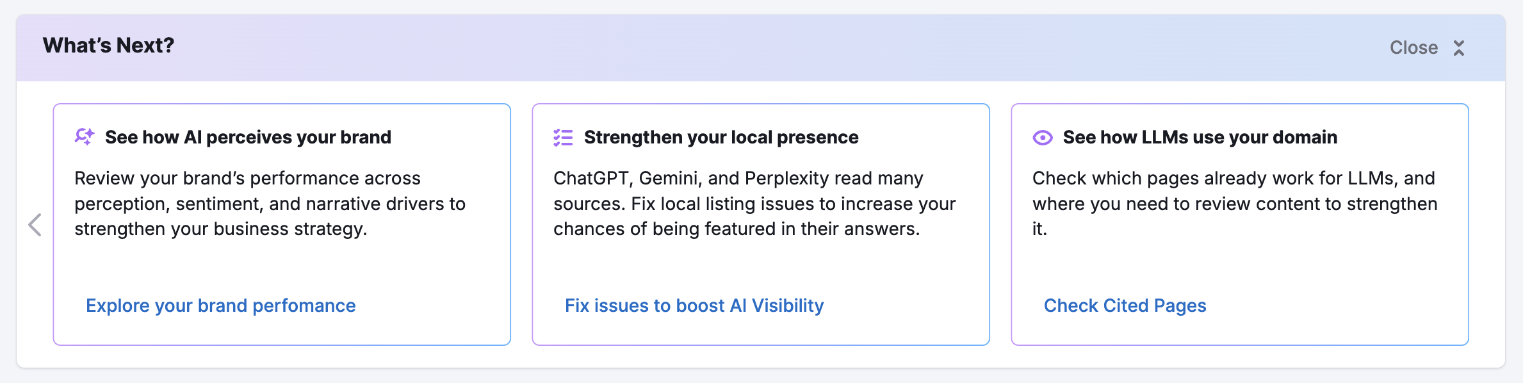This screenshot has width=1523, height=383.
Task: Click the AI sparkle brand perception icon
Action: [x=84, y=137]
